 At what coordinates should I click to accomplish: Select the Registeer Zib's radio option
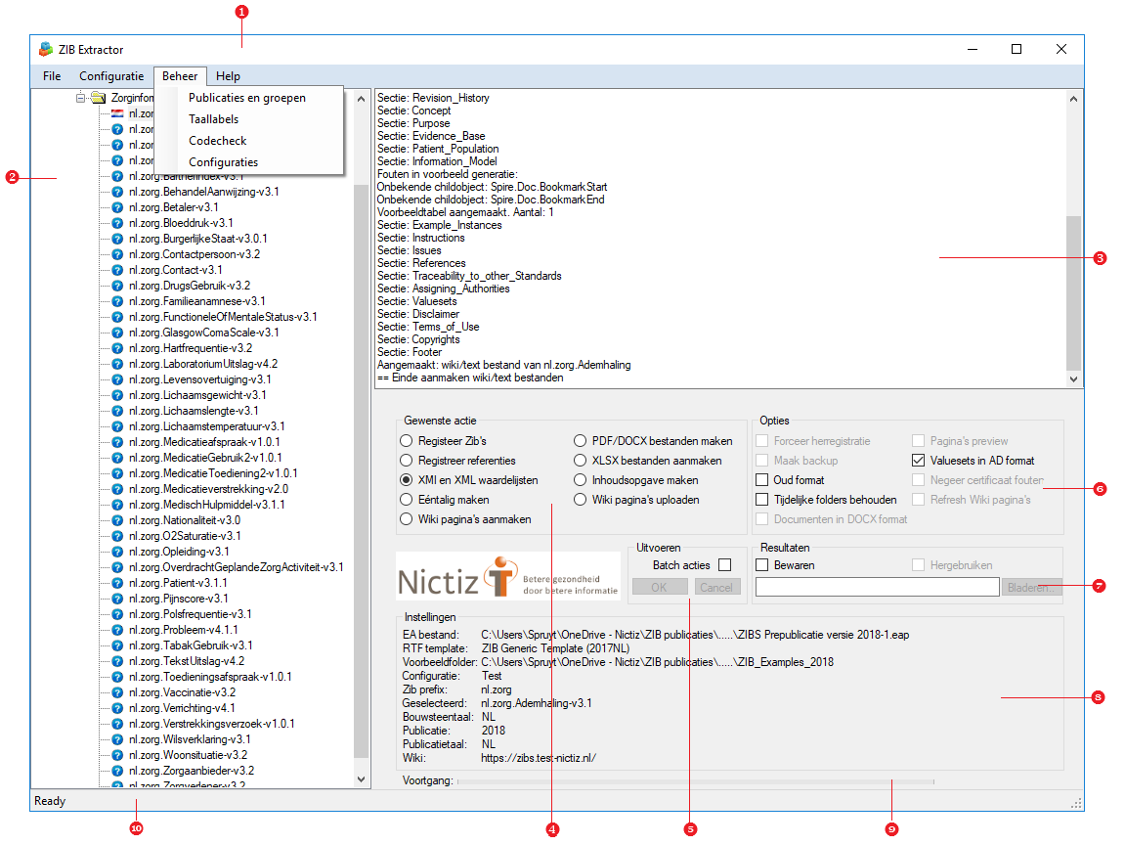coord(407,441)
